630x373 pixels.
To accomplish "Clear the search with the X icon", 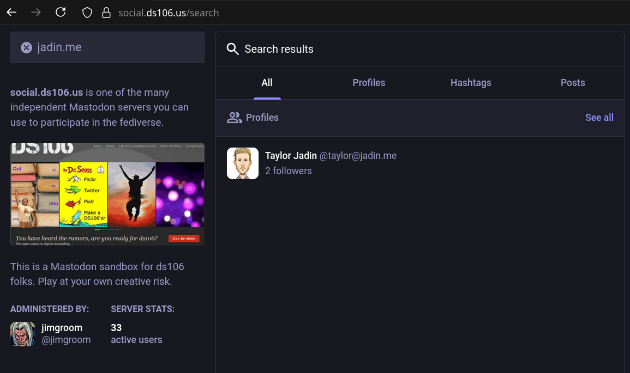I will coord(26,48).
